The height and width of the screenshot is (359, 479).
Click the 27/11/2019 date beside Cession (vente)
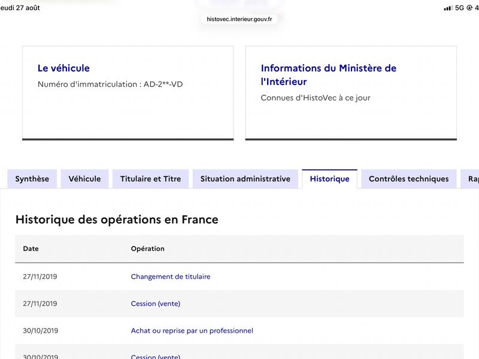[40, 304]
